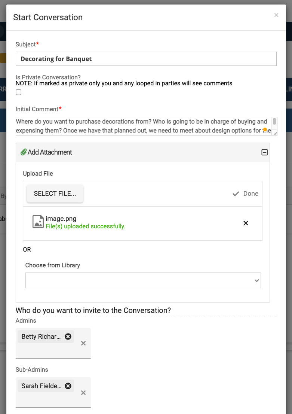
Task: Remove the uploaded image.png file
Action: coord(246,223)
